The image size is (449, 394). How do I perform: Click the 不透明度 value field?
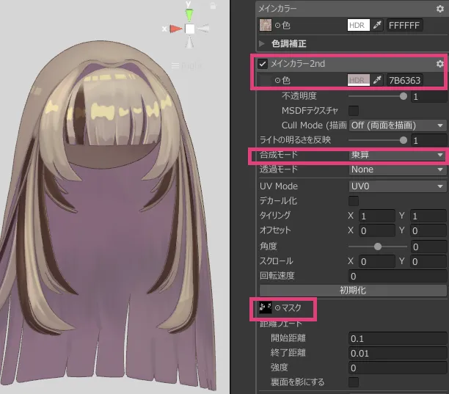[x=428, y=97]
